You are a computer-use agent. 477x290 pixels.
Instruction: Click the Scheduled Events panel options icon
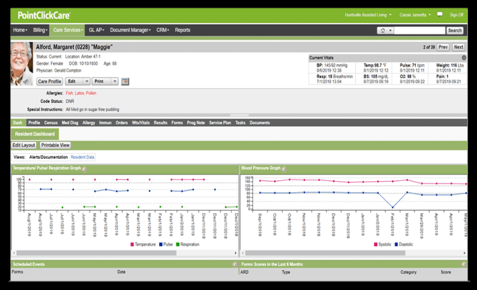(x=235, y=265)
